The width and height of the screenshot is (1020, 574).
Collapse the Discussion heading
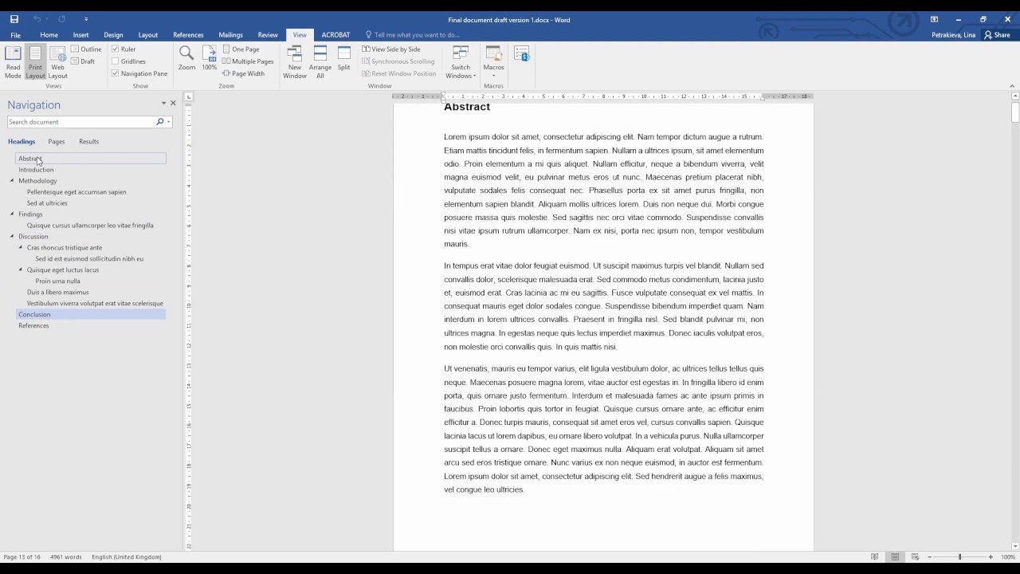(x=12, y=237)
